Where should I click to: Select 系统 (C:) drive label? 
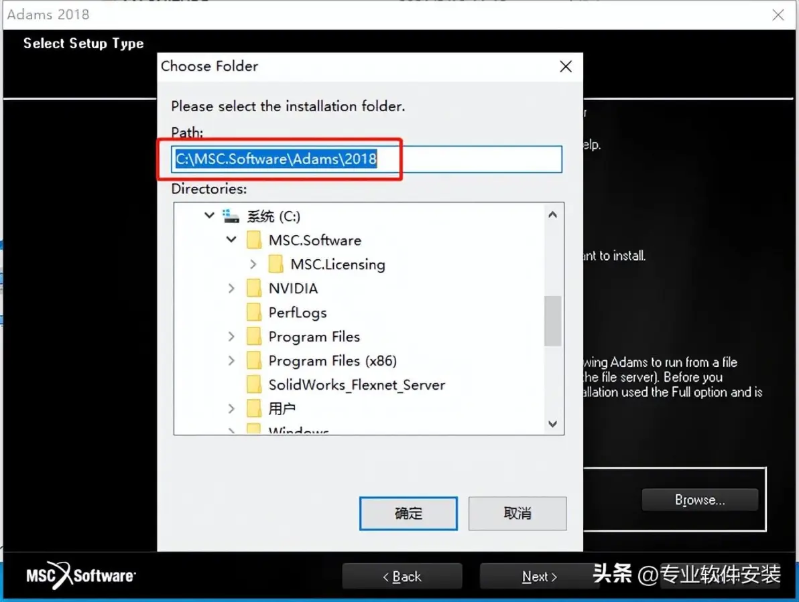pos(273,216)
